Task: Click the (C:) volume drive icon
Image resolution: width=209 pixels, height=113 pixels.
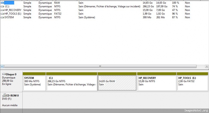Action: 2,6
